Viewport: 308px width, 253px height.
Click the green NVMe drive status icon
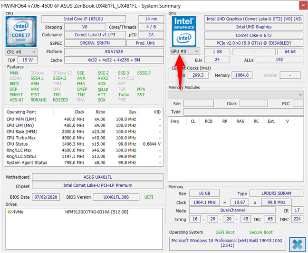coord(10,212)
